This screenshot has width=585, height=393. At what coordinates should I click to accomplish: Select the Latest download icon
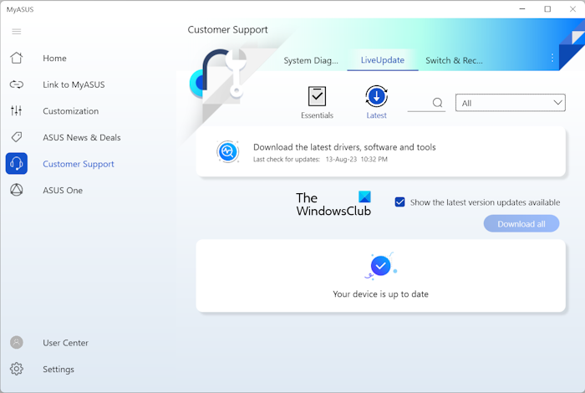click(376, 96)
